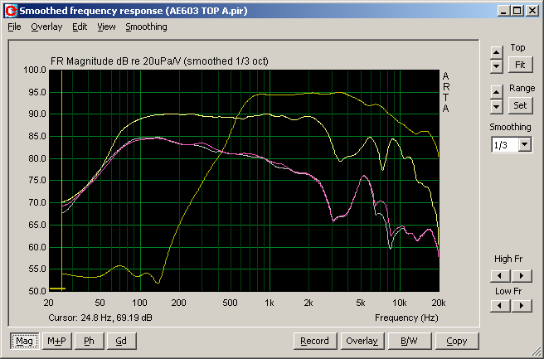Click the Copy button
Viewport: 544px width, 359px height.
click(x=457, y=341)
